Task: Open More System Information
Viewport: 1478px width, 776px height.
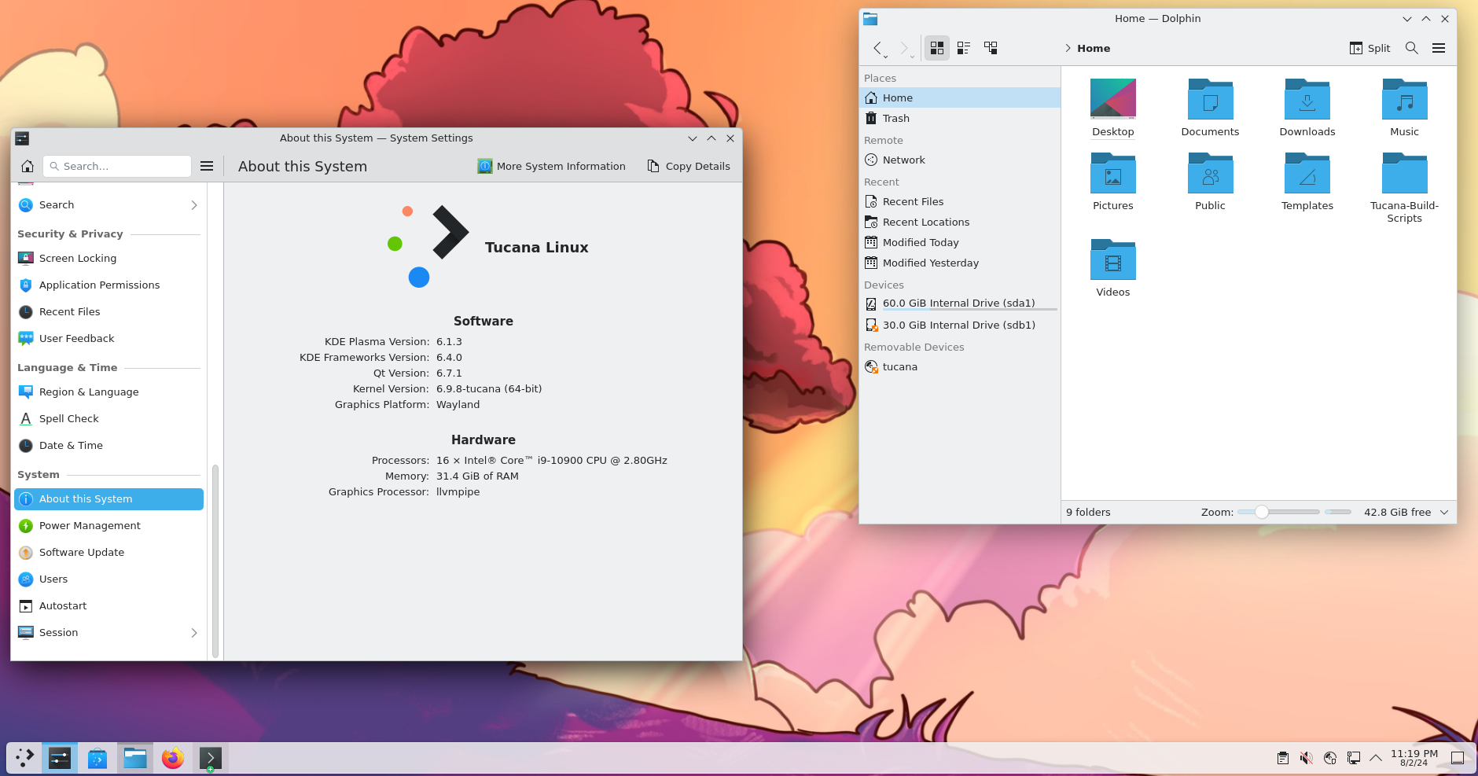Action: coord(551,166)
